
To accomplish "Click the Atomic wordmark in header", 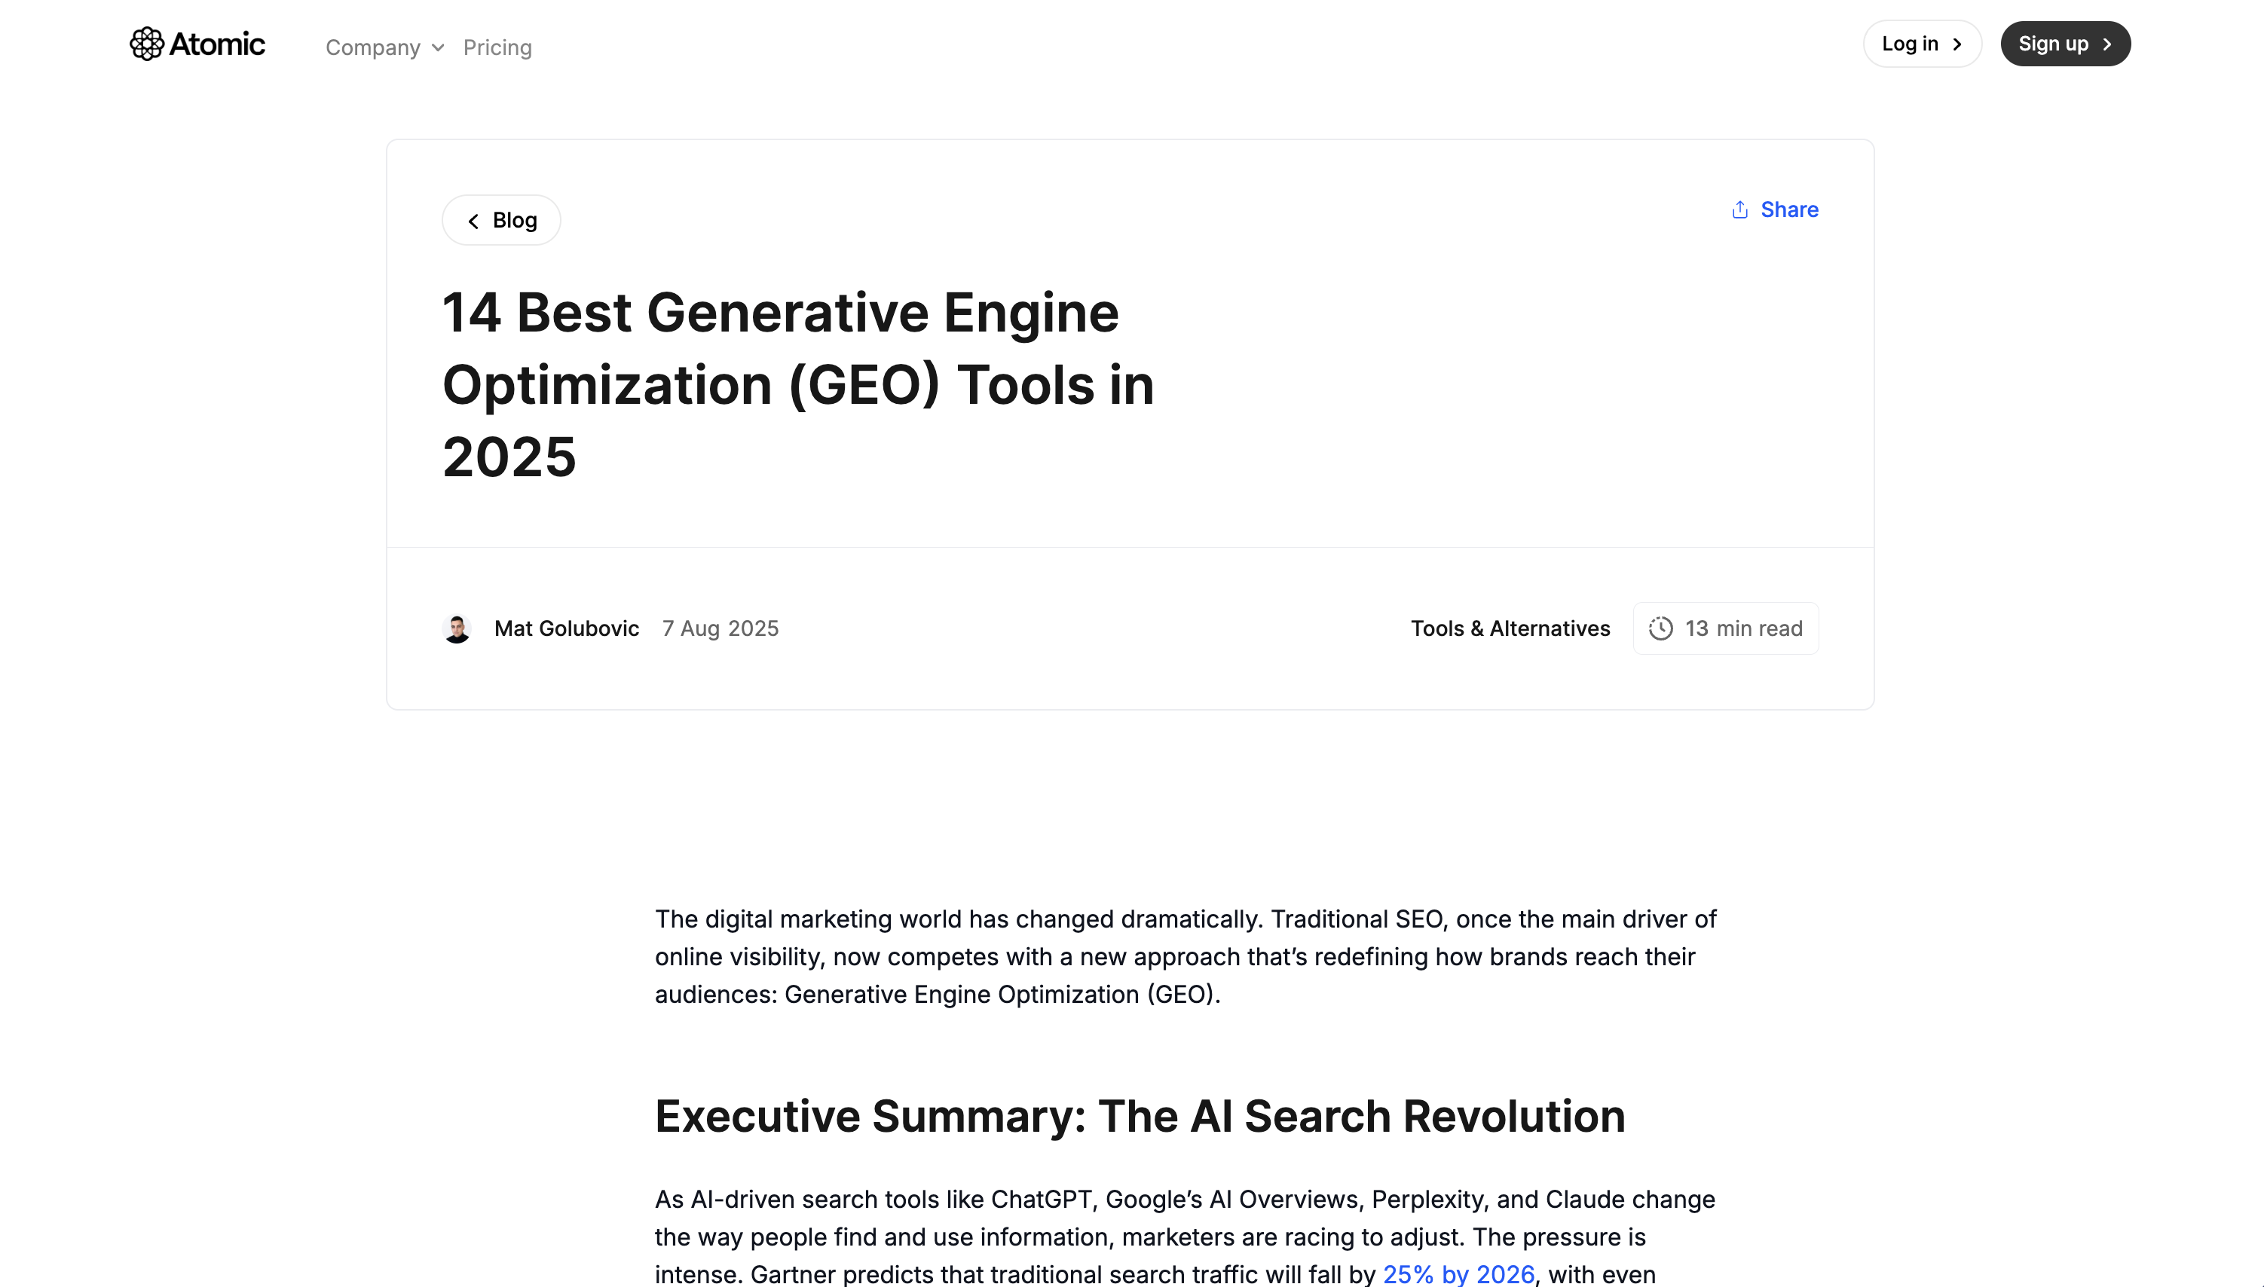I will coord(216,43).
